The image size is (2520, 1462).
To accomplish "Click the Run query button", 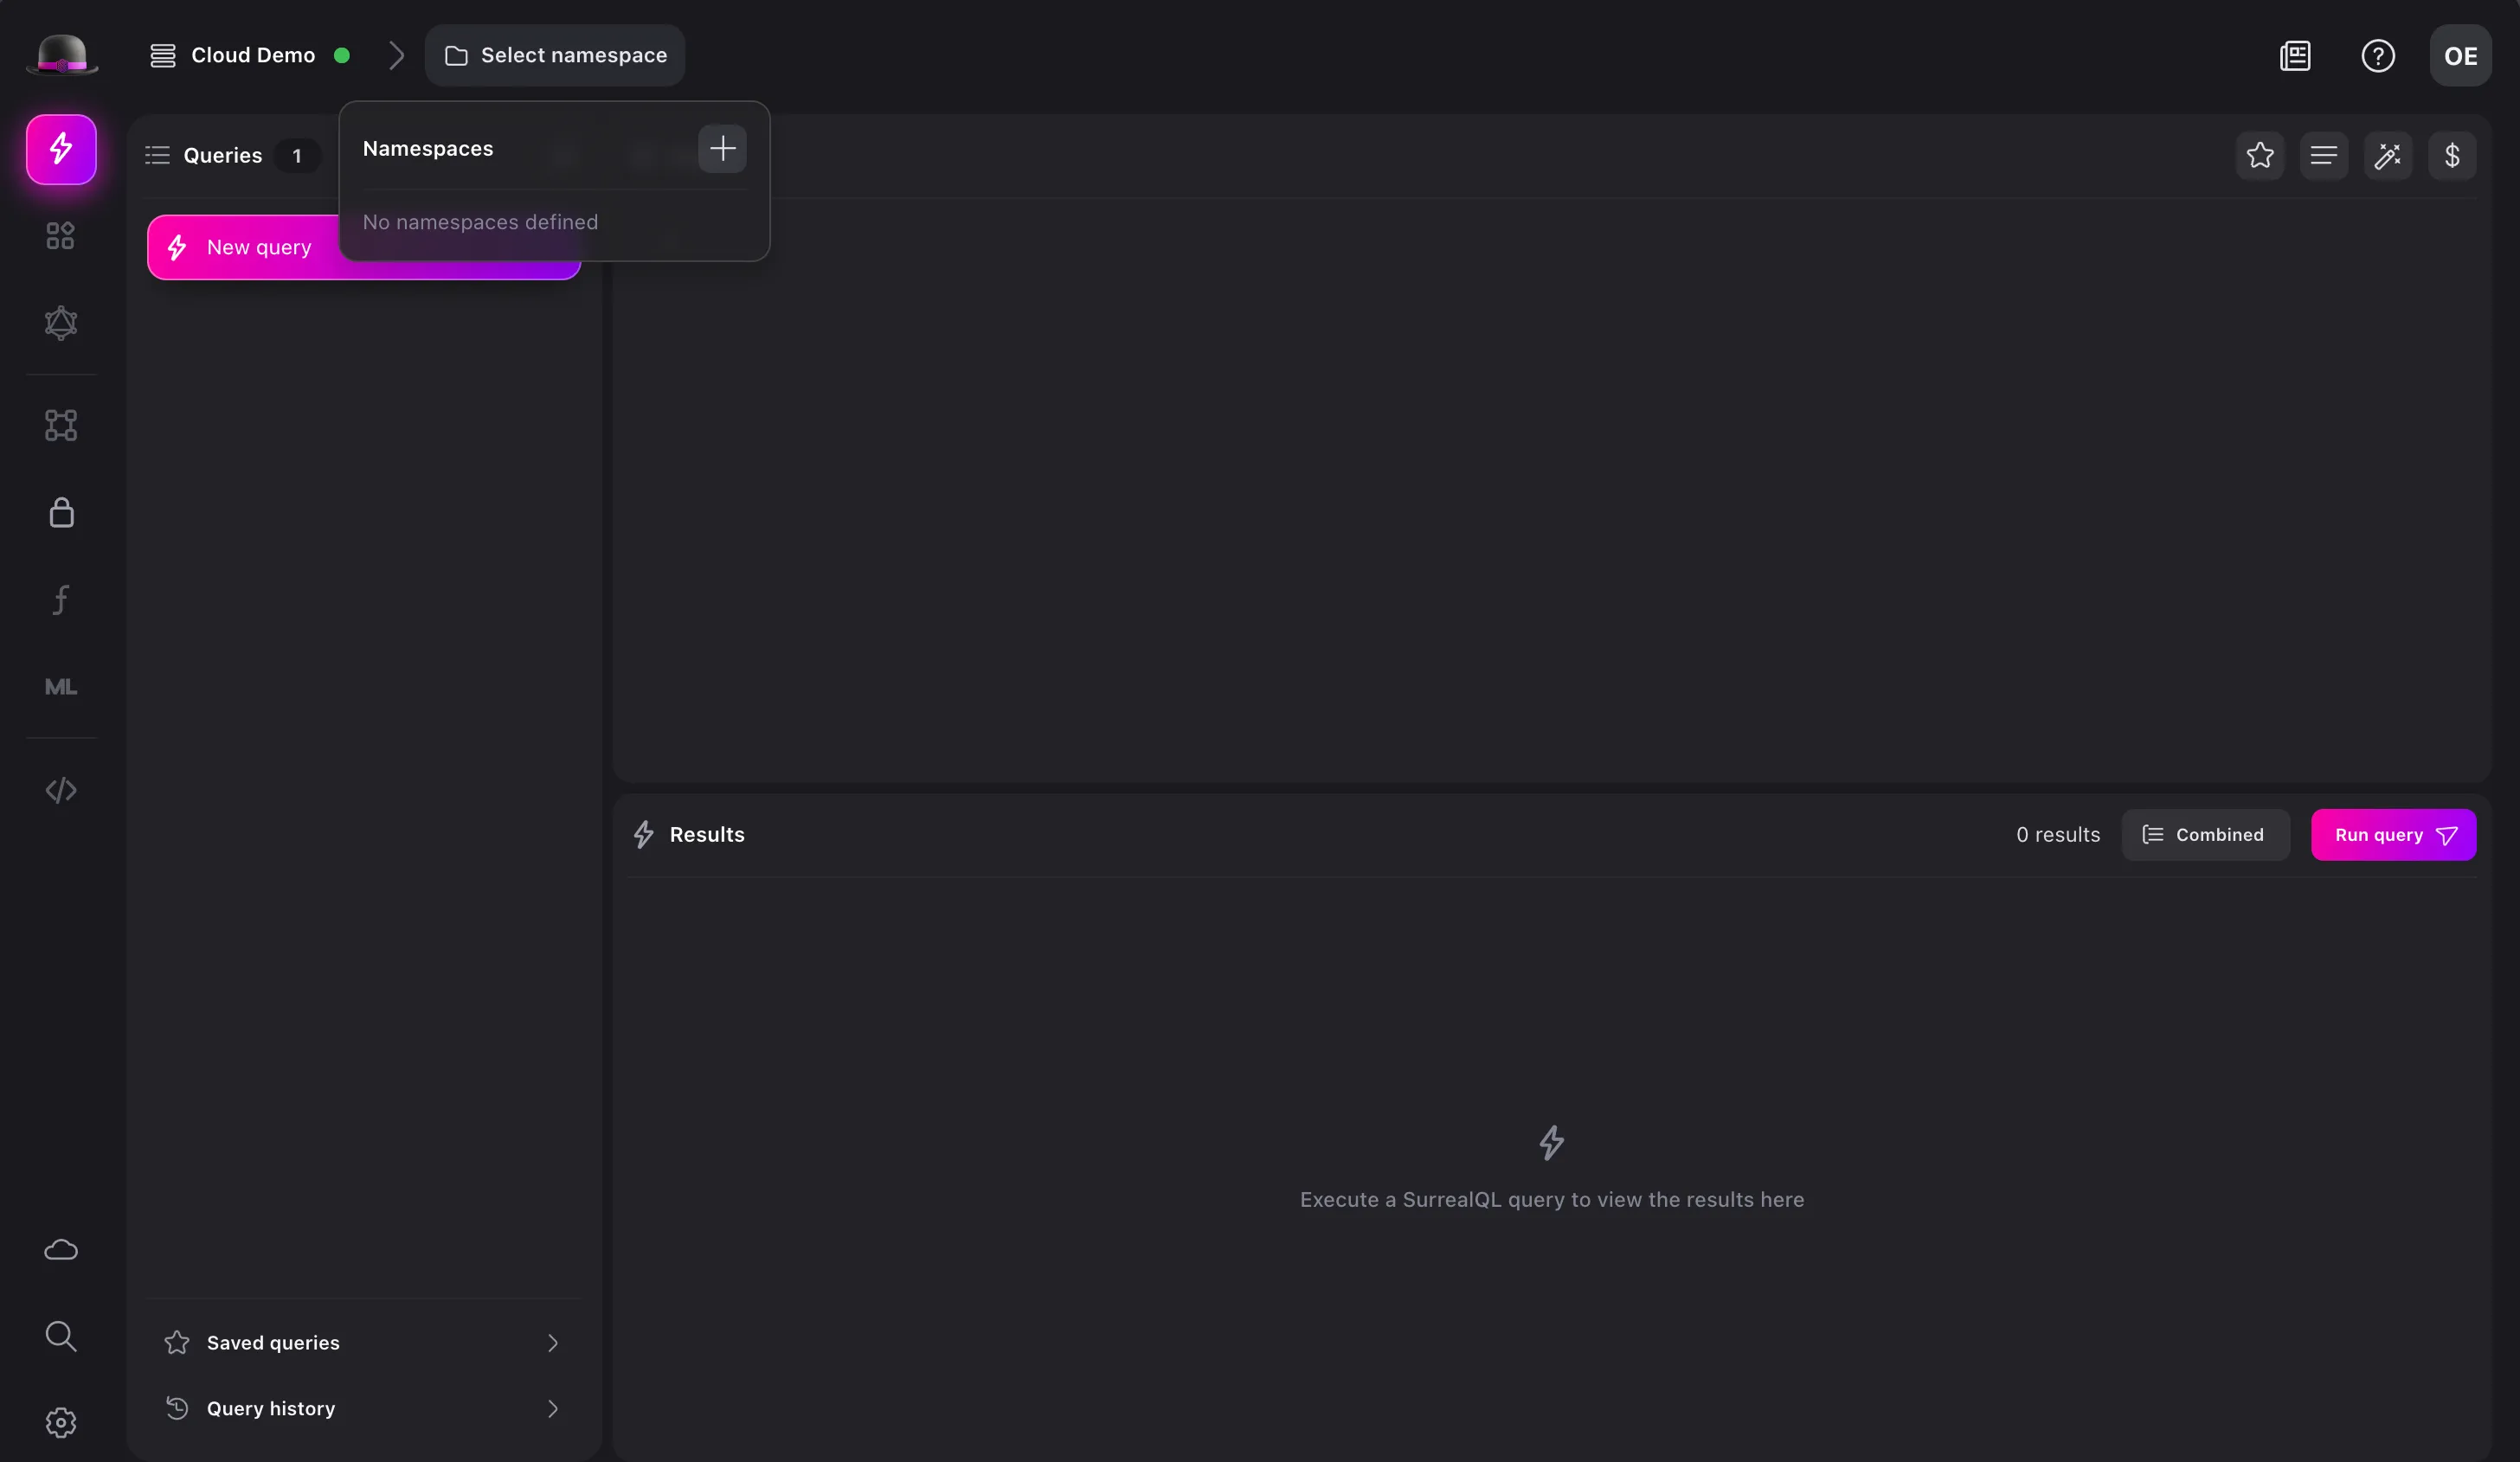I will pos(2395,836).
